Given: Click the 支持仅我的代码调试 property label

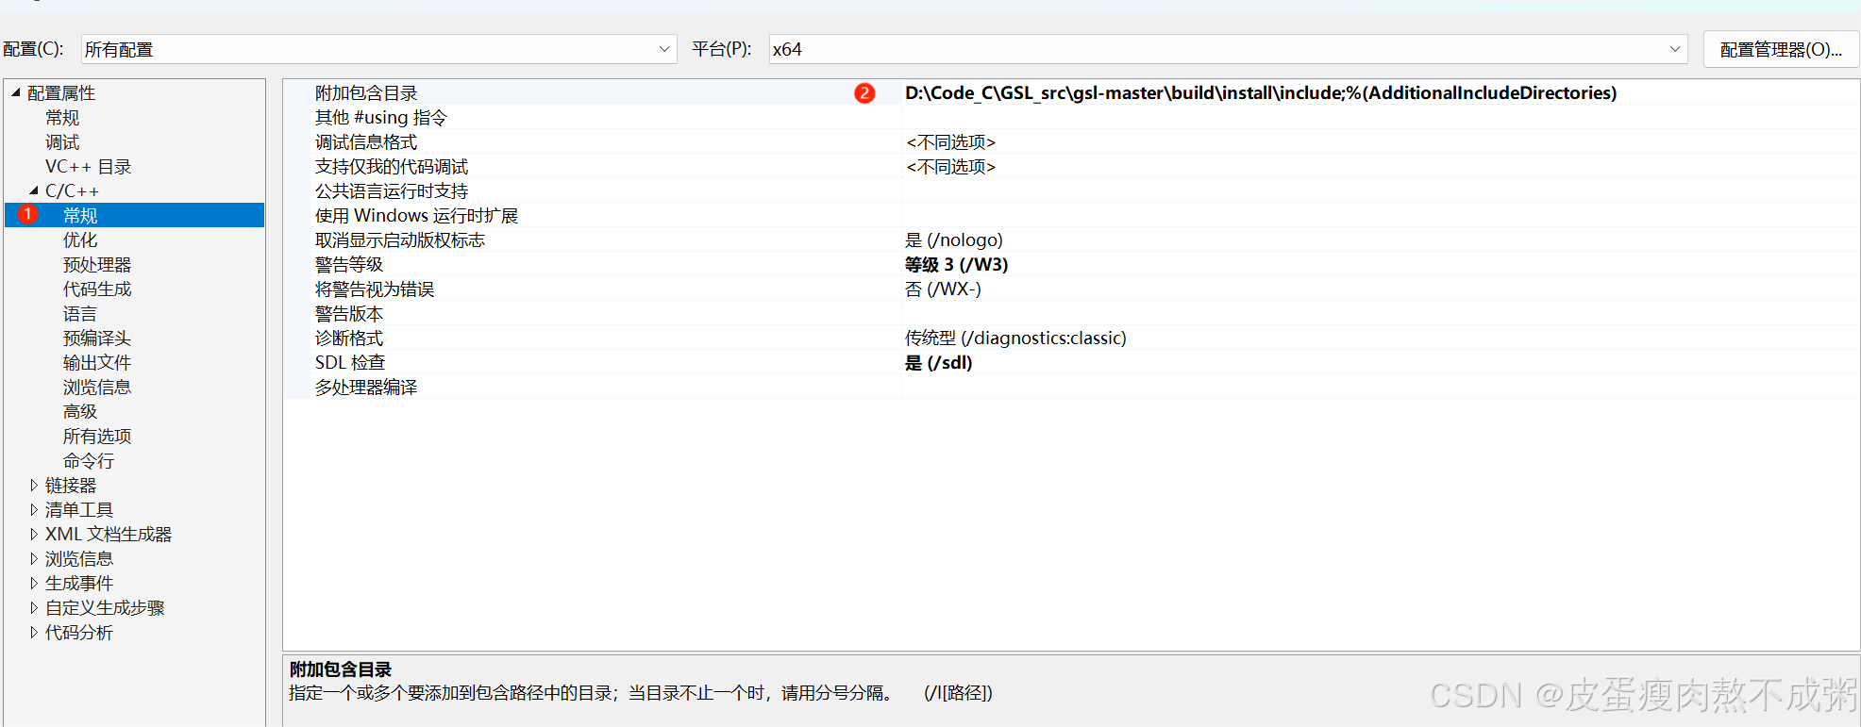Looking at the screenshot, I should pos(392,167).
